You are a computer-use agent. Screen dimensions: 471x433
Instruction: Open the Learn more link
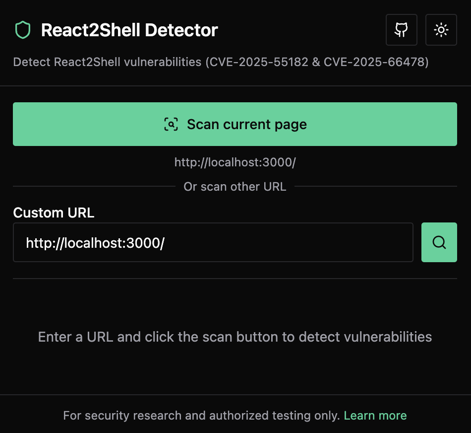pos(375,415)
